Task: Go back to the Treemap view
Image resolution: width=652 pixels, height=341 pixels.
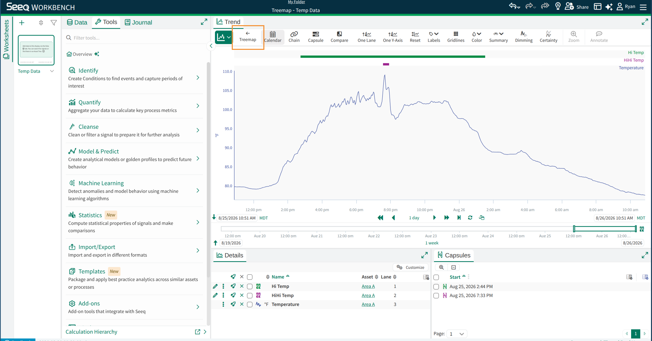Action: pyautogui.click(x=248, y=37)
